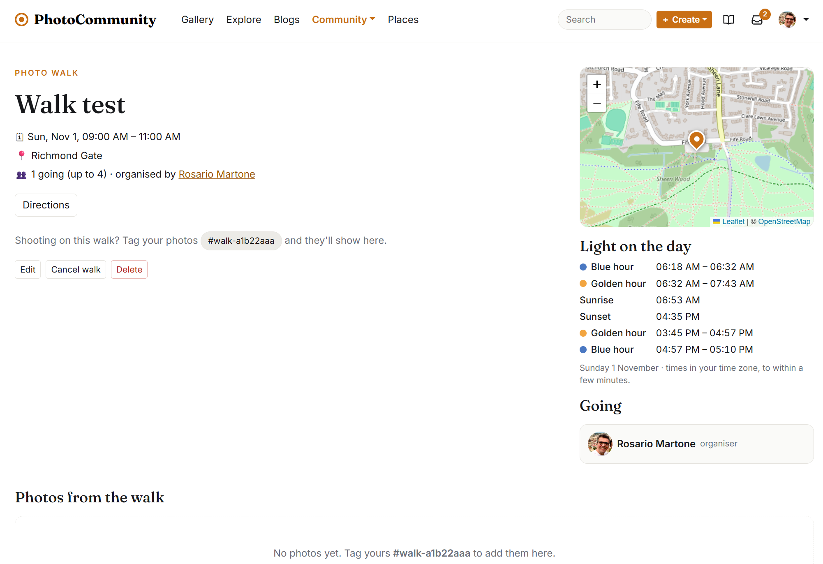Click the Cancel walk button
The image size is (823, 564).
(76, 270)
